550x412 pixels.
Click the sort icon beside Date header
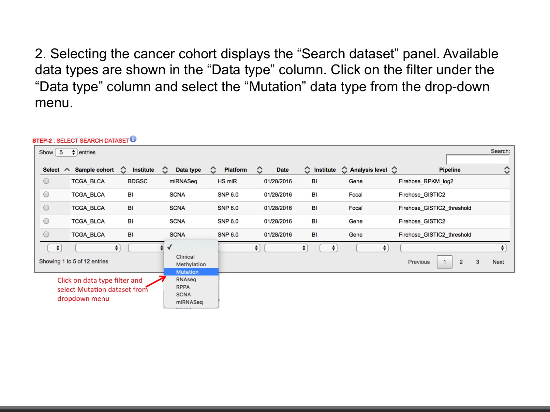[307, 170]
